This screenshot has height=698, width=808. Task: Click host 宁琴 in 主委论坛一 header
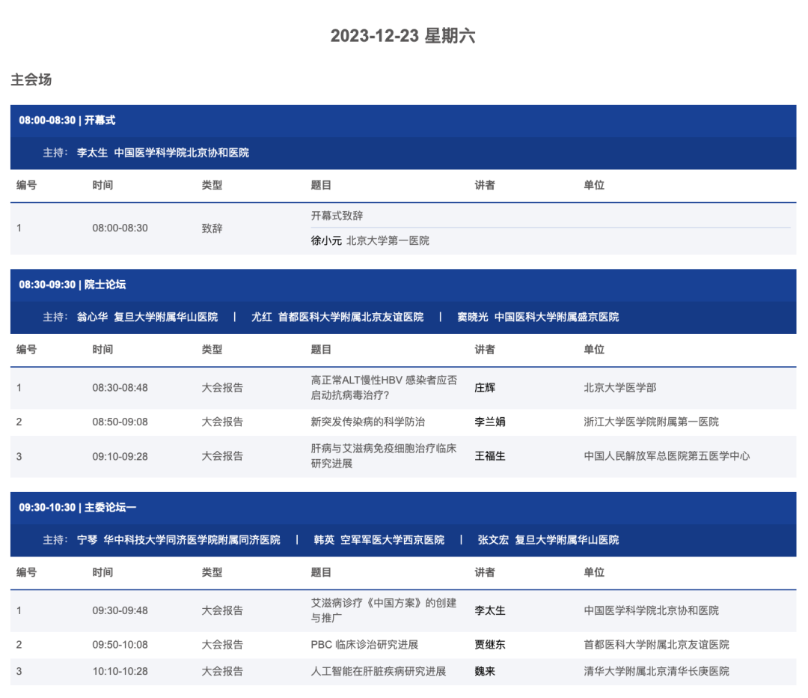[87, 539]
